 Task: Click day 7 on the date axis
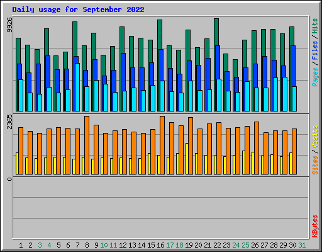pos(77,245)
